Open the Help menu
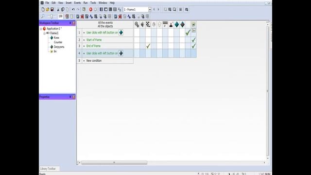 [x=112, y=3]
